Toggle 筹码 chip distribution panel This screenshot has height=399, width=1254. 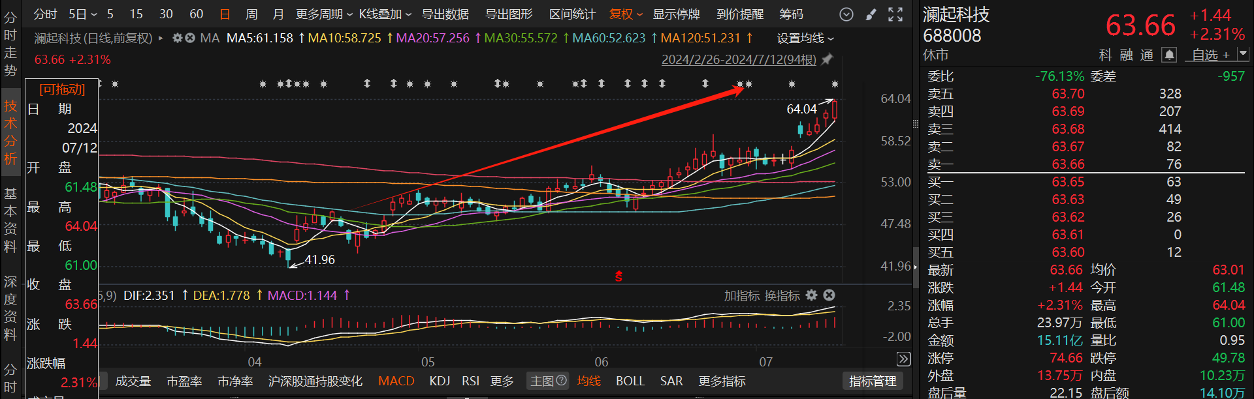coord(792,14)
